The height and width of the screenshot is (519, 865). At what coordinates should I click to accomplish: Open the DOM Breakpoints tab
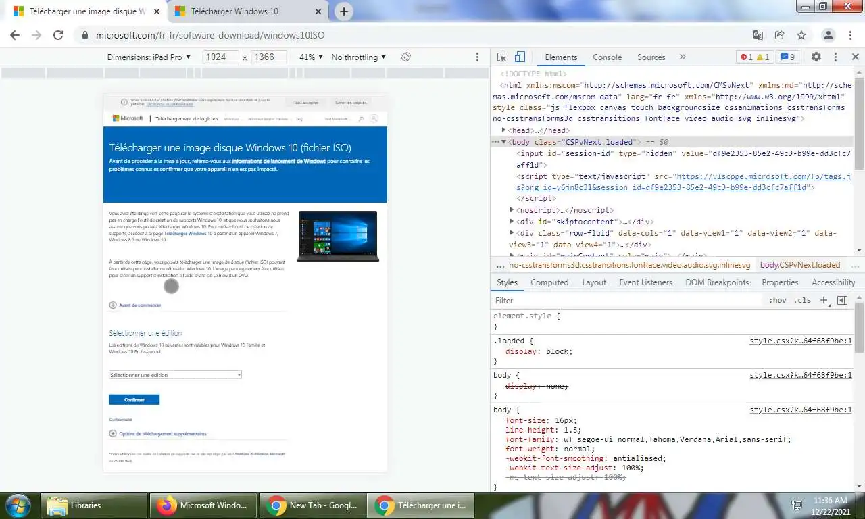tap(717, 282)
